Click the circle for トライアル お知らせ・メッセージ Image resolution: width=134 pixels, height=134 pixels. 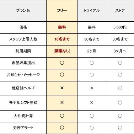(92, 75)
